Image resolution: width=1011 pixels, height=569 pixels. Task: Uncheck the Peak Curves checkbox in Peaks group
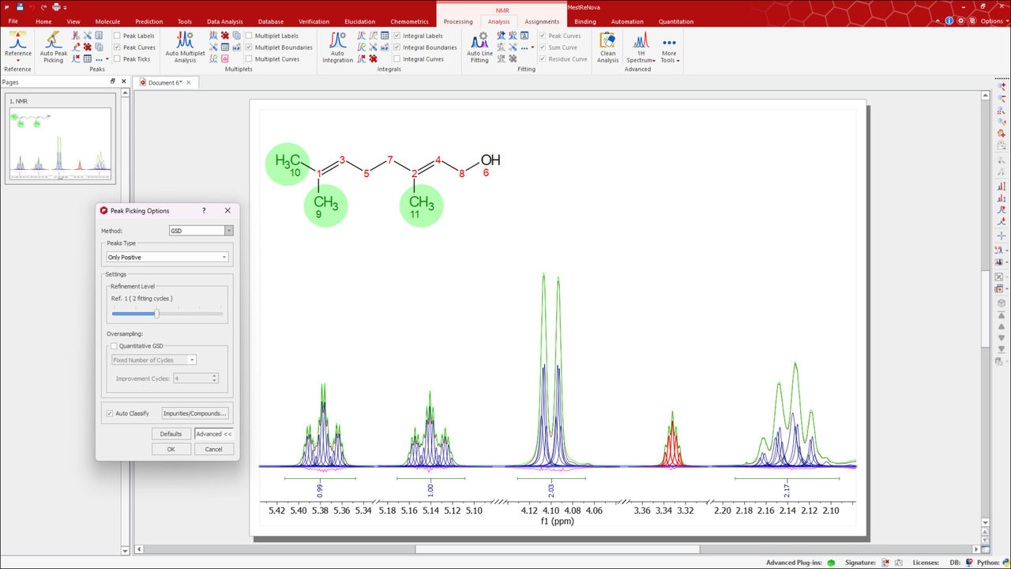(117, 47)
